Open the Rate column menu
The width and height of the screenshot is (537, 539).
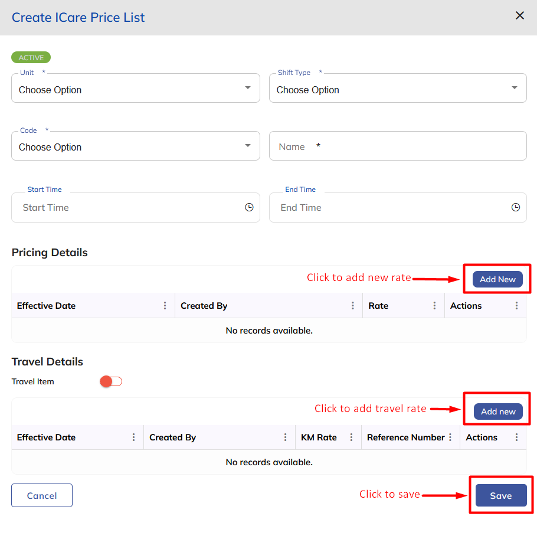click(435, 306)
